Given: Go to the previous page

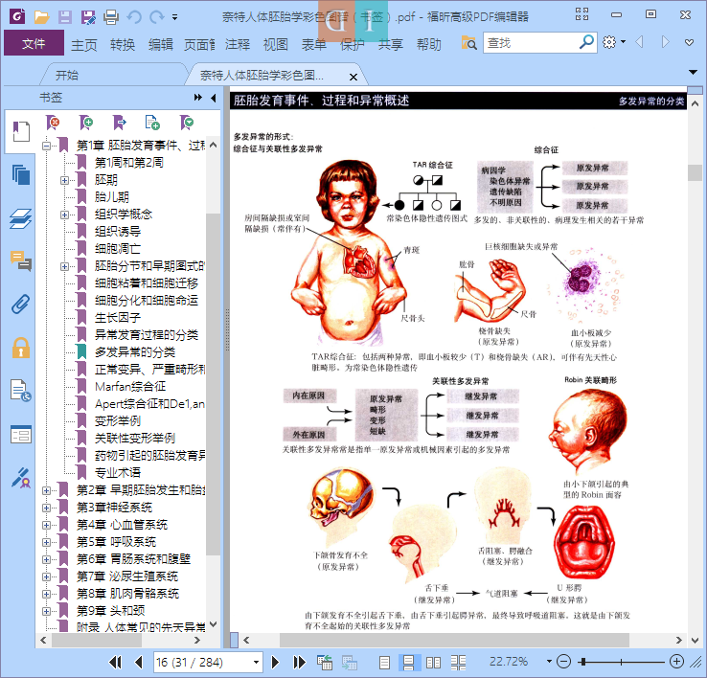Looking at the screenshot, I should point(138,662).
